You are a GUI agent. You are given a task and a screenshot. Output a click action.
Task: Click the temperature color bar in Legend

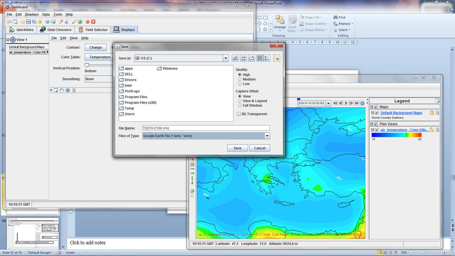[x=396, y=135]
